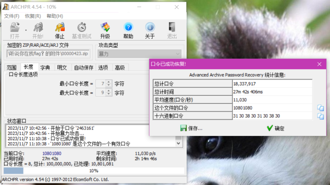Decrease 最大口令长度 with down arrow
Image resolution: width=330 pixels, height=185 pixels.
(108, 94)
